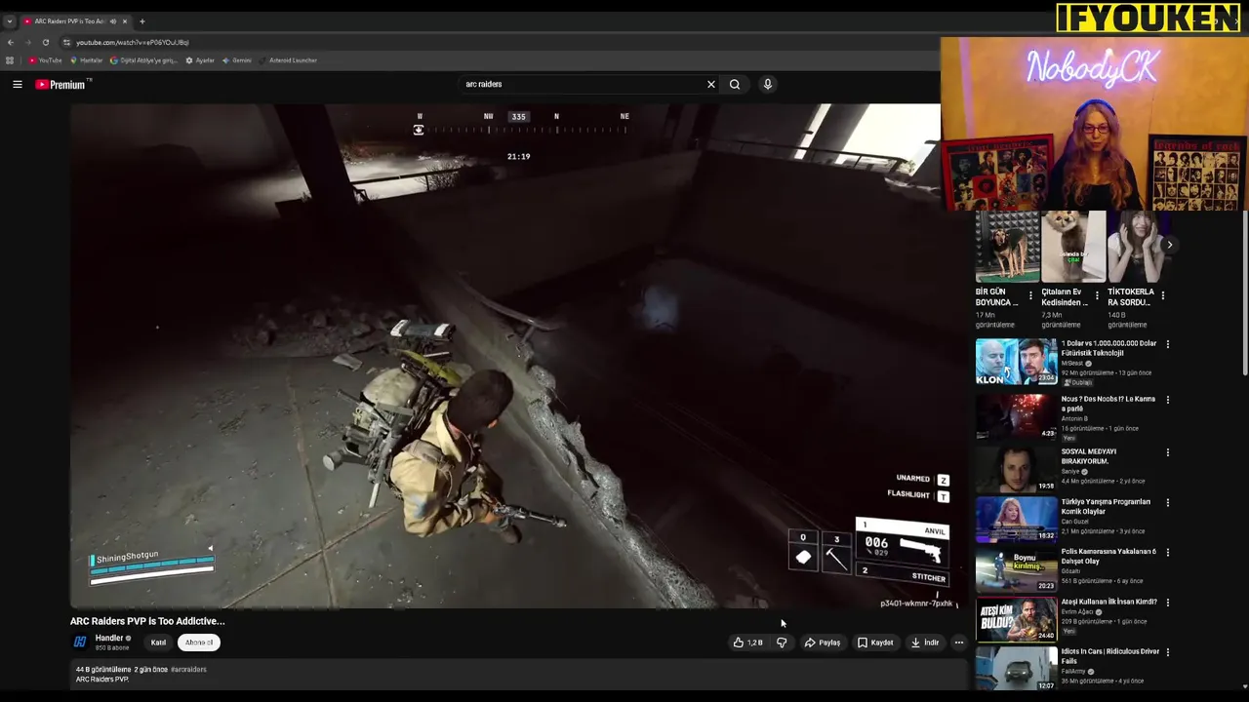Open the 'TİKTOKERLARA SORDU' short
Screen dimensions: 1249x702
[x=1138, y=246]
